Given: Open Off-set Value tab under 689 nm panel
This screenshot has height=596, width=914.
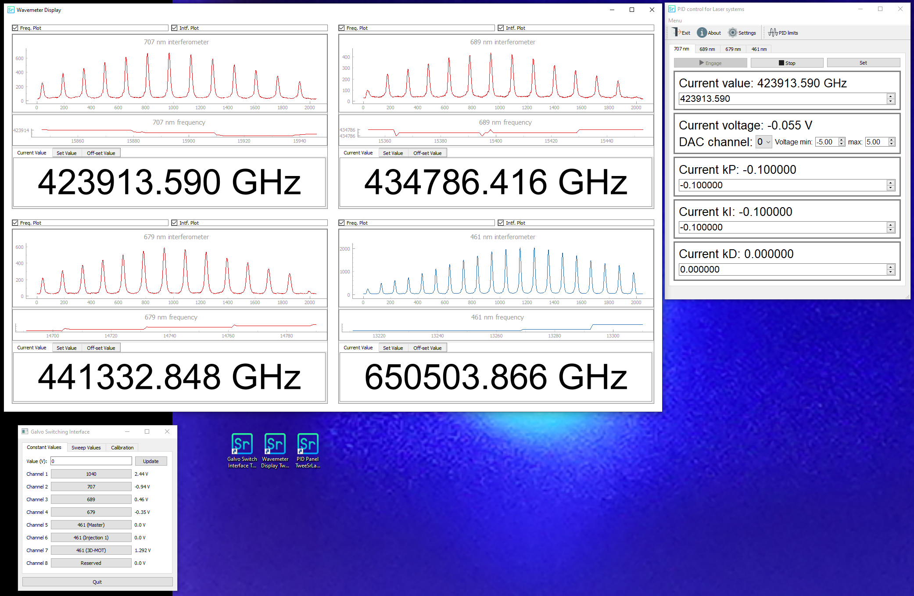Looking at the screenshot, I should [x=427, y=153].
